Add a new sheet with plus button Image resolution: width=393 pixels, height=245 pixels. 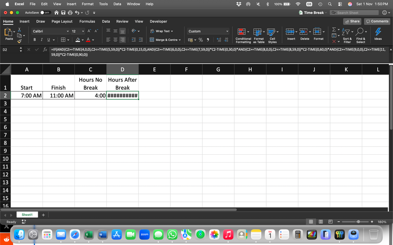[43, 215]
